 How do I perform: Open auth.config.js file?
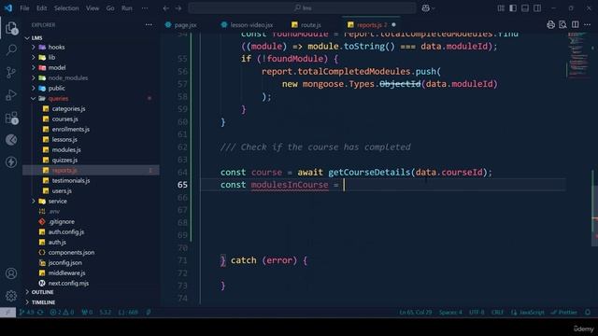tap(66, 232)
